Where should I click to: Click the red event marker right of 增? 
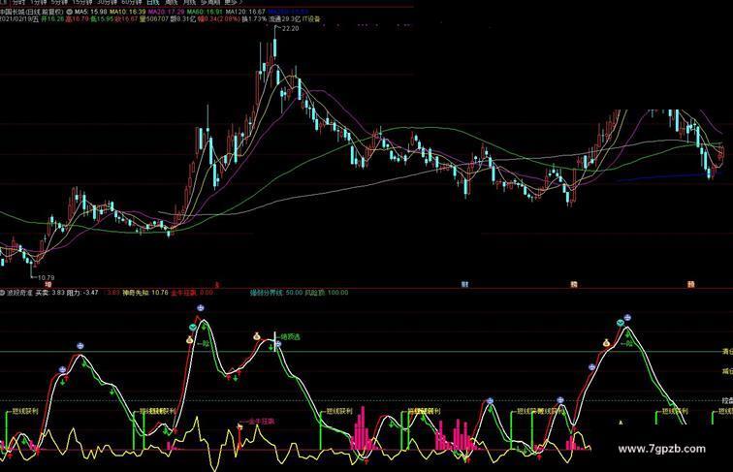[x=216, y=284]
